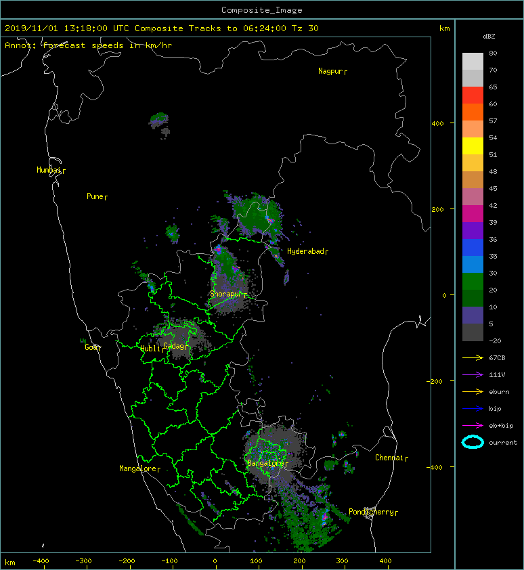Viewport: 524px width, 570px height.
Task: Select the blue bip arrow legend icon
Action: pyautogui.click(x=473, y=409)
